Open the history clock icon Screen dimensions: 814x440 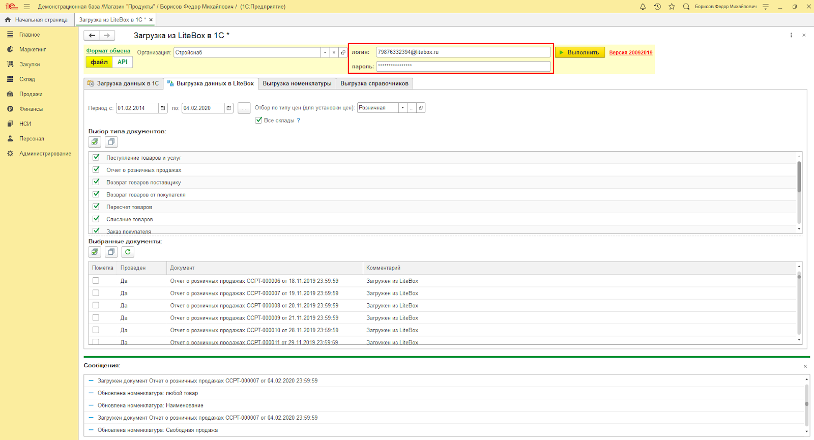click(x=657, y=7)
